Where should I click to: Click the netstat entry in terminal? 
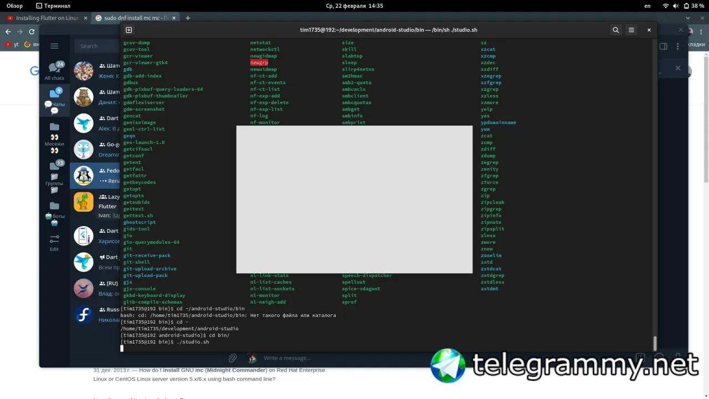coord(260,43)
